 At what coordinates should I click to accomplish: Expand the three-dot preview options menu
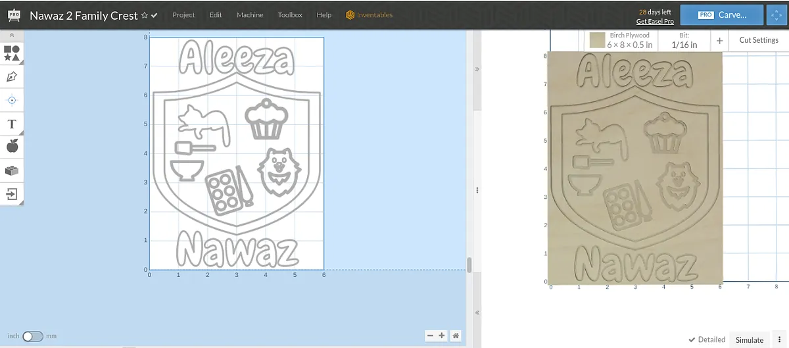tap(779, 339)
